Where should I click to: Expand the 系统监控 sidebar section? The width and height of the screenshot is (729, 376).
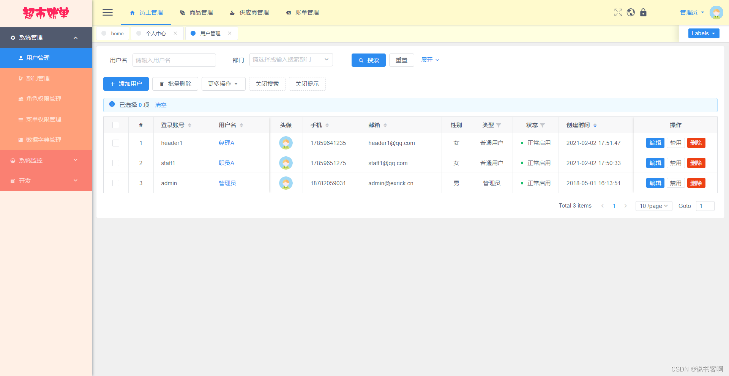coord(46,160)
